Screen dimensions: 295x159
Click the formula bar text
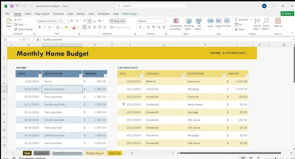tap(52, 40)
